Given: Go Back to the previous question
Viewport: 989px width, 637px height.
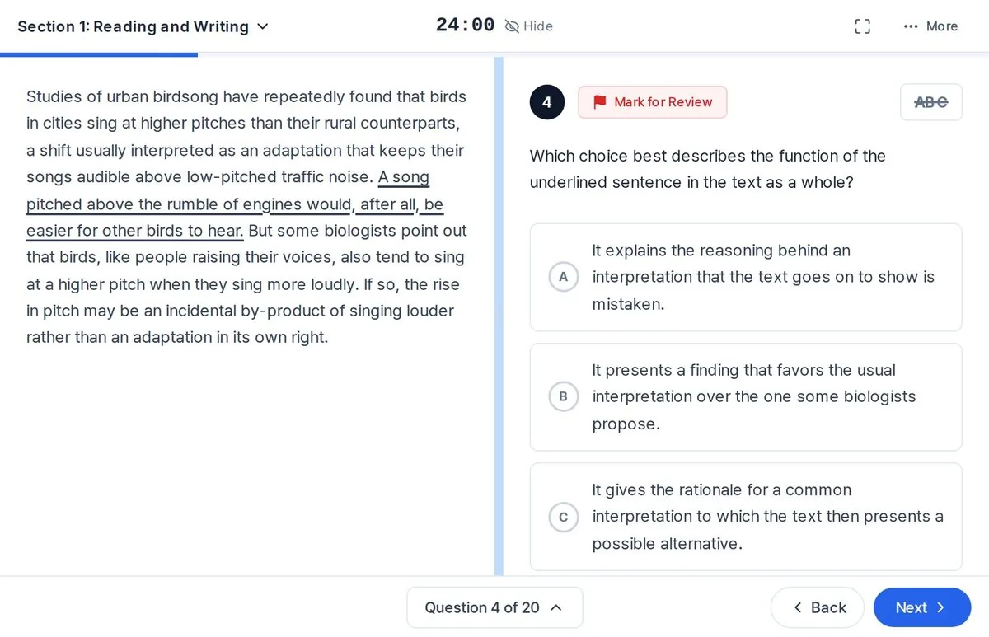Looking at the screenshot, I should (x=818, y=607).
